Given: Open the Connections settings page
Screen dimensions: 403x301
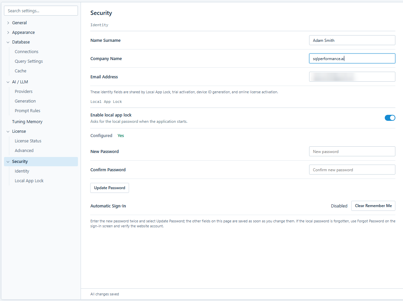Looking at the screenshot, I should click(27, 52).
